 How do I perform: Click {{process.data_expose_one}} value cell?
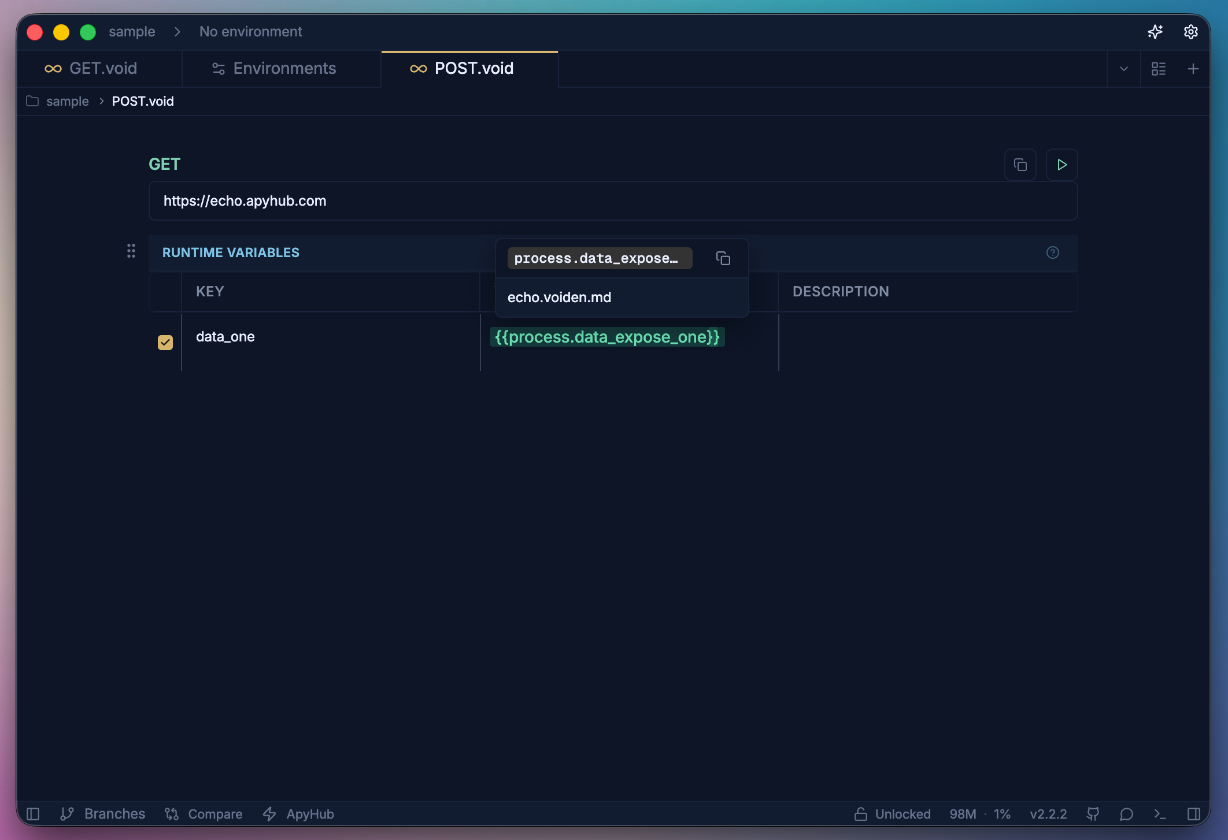(x=607, y=337)
